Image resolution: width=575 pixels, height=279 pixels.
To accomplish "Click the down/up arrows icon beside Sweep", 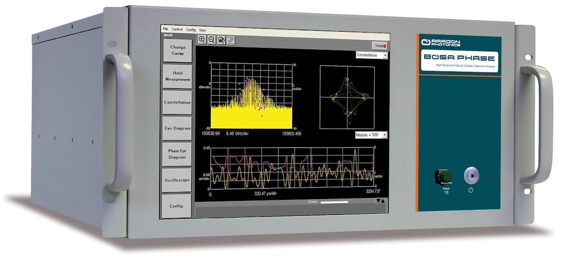I will tap(380, 201).
